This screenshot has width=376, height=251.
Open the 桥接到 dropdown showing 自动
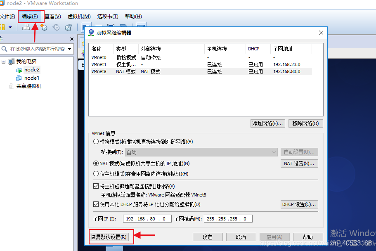point(201,152)
